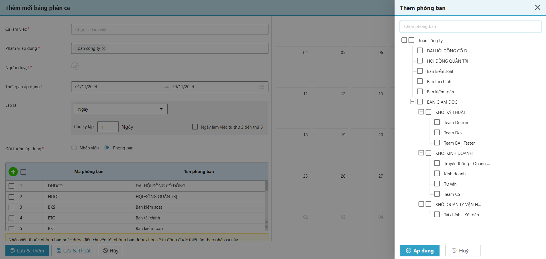Image resolution: width=546 pixels, height=259 pixels.
Task: Apply selection with 'Áp dụng' button
Action: (419, 250)
